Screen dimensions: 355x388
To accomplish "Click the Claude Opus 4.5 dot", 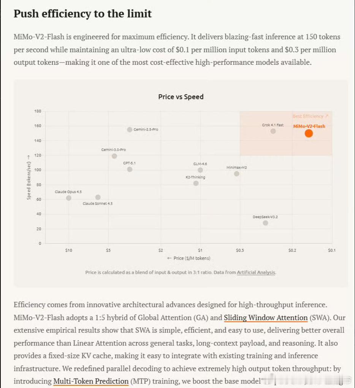I will 68,198.
